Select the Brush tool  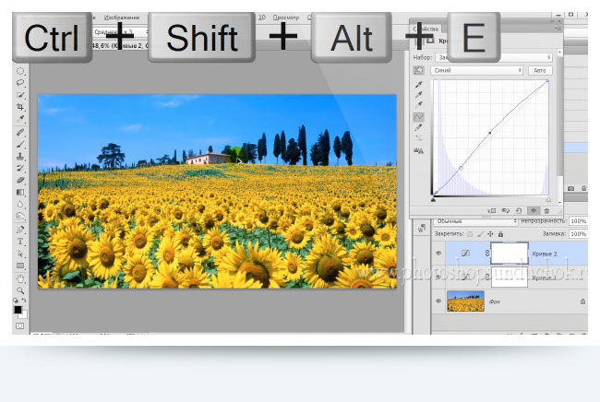[x=20, y=144]
